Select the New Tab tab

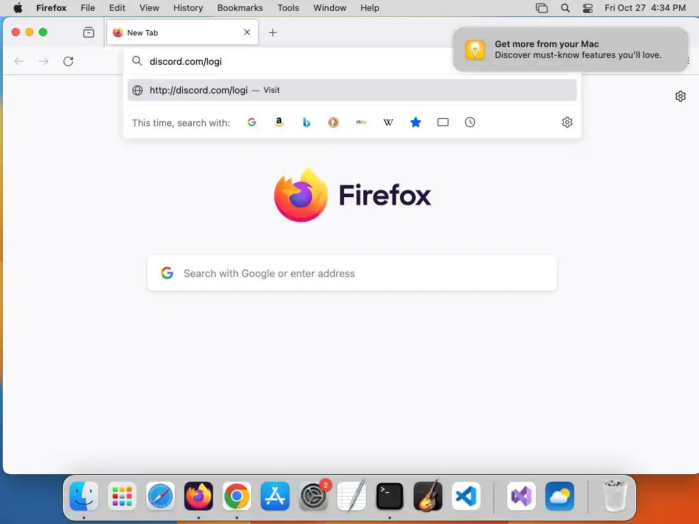coord(182,32)
